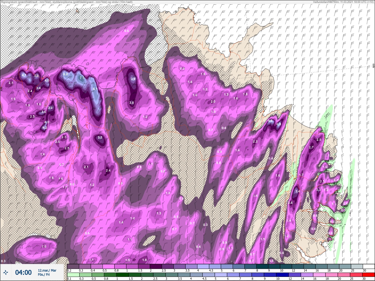Click the 2.8 precipitation value on the map
Screen dimensions: 375x281
coord(290,203)
